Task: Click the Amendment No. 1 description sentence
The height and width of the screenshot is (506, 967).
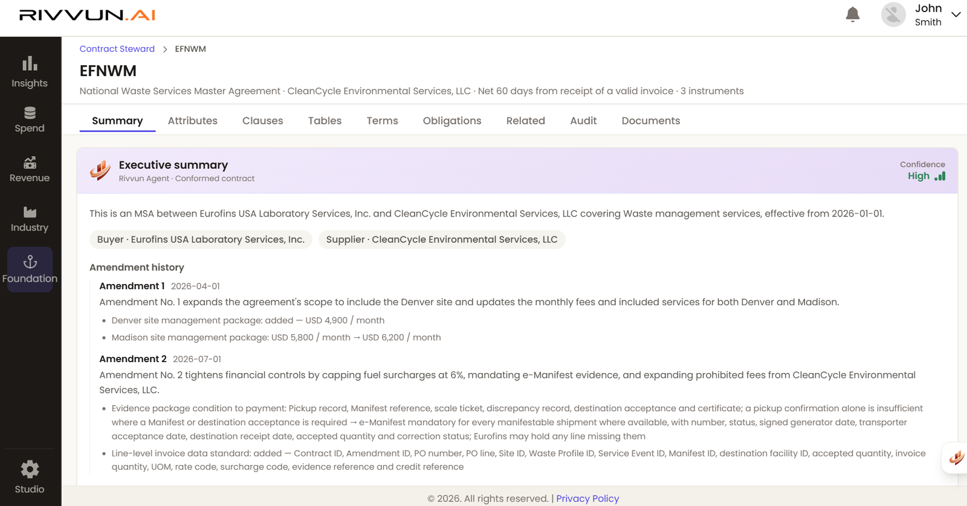Action: 469,302
